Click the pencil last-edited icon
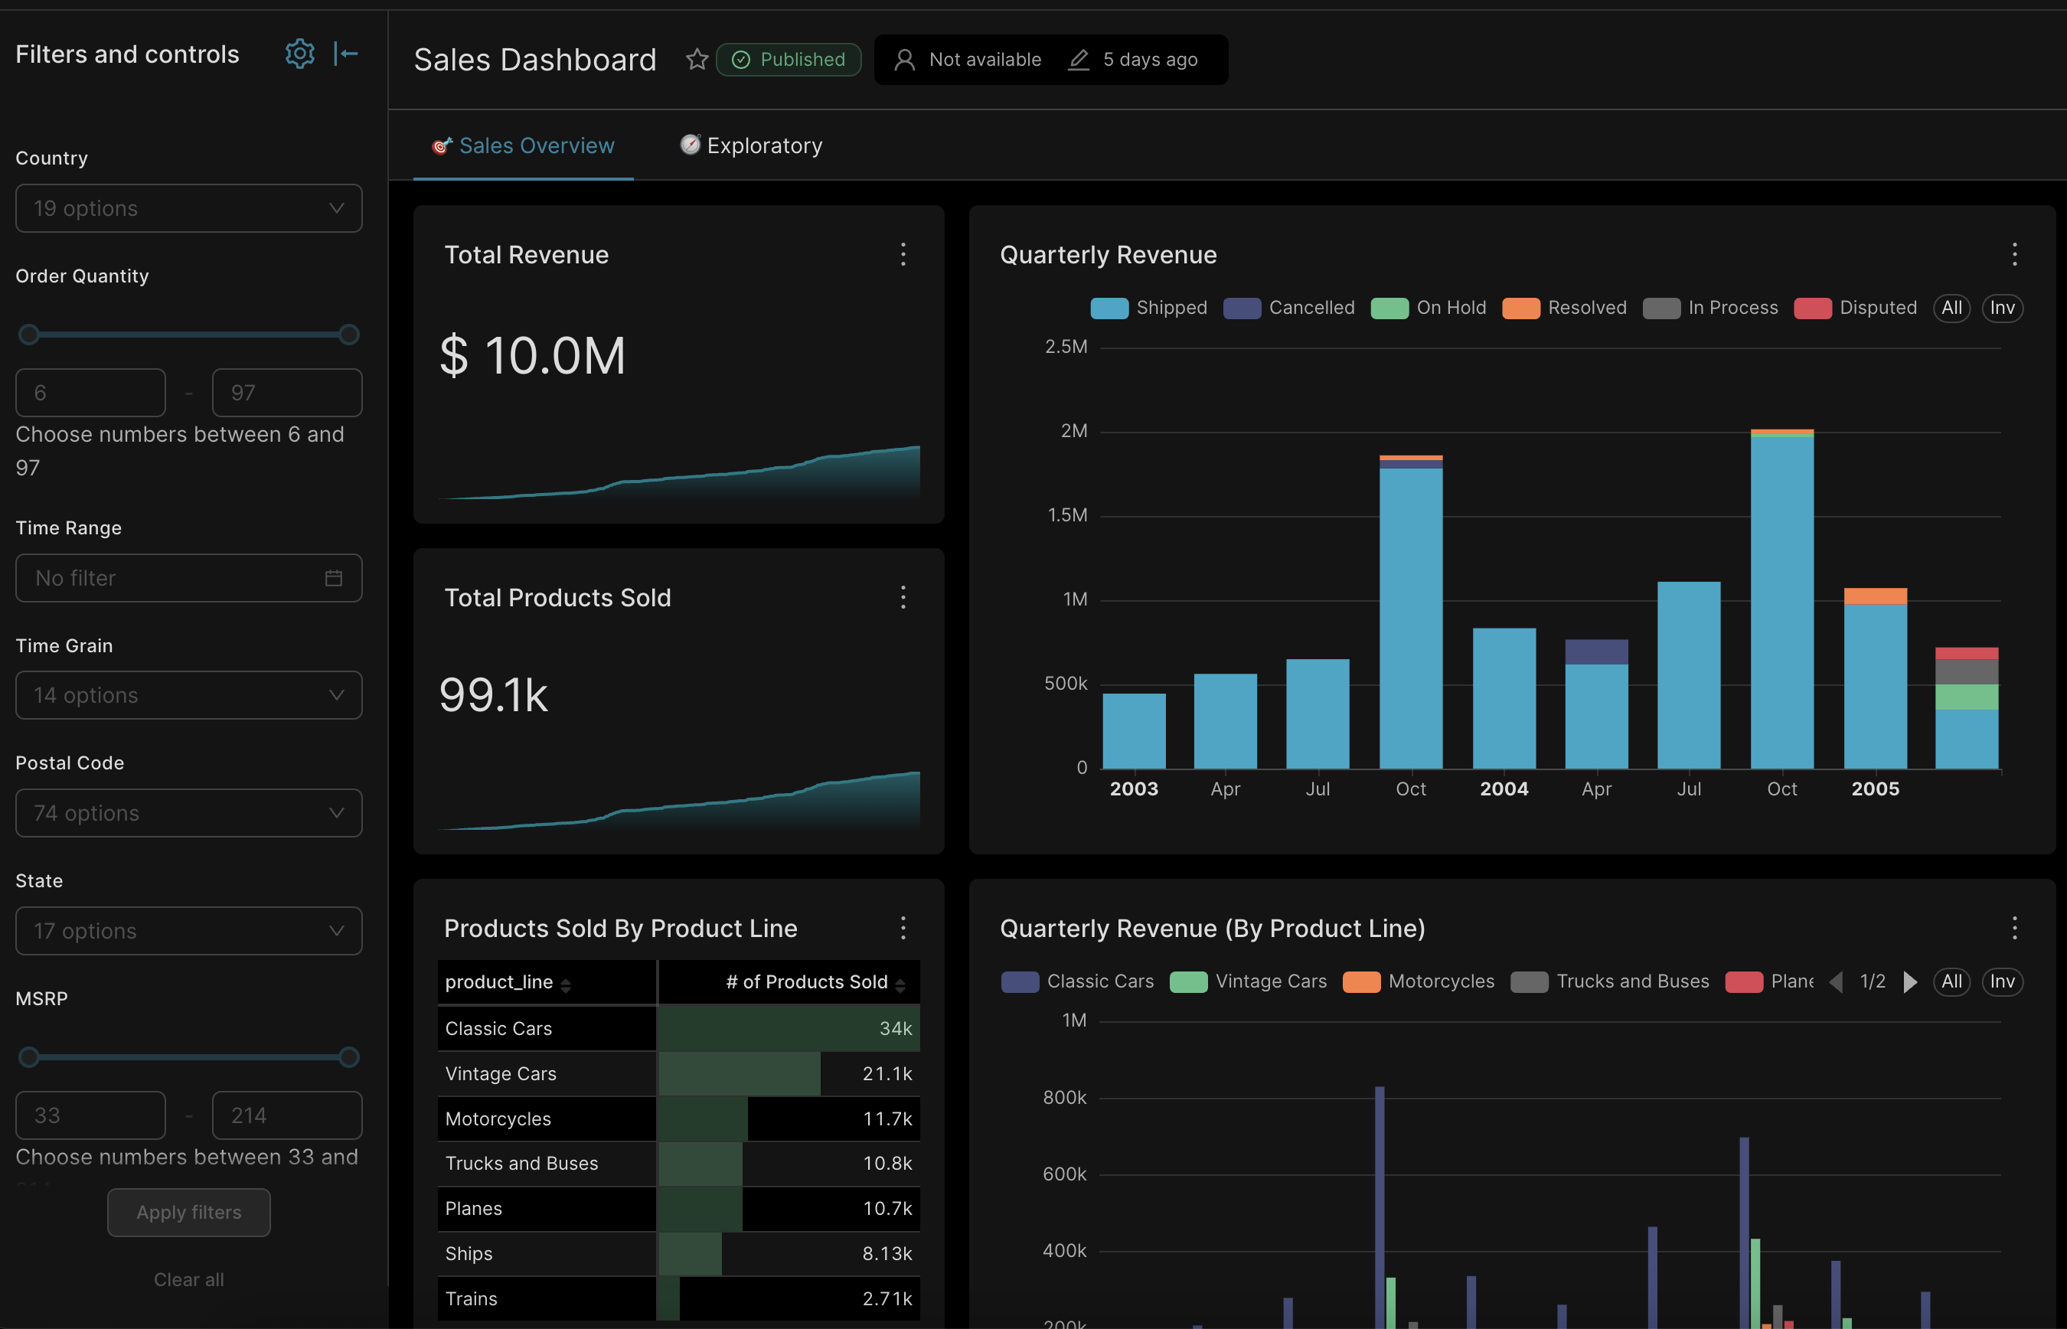2067x1329 pixels. (x=1079, y=60)
